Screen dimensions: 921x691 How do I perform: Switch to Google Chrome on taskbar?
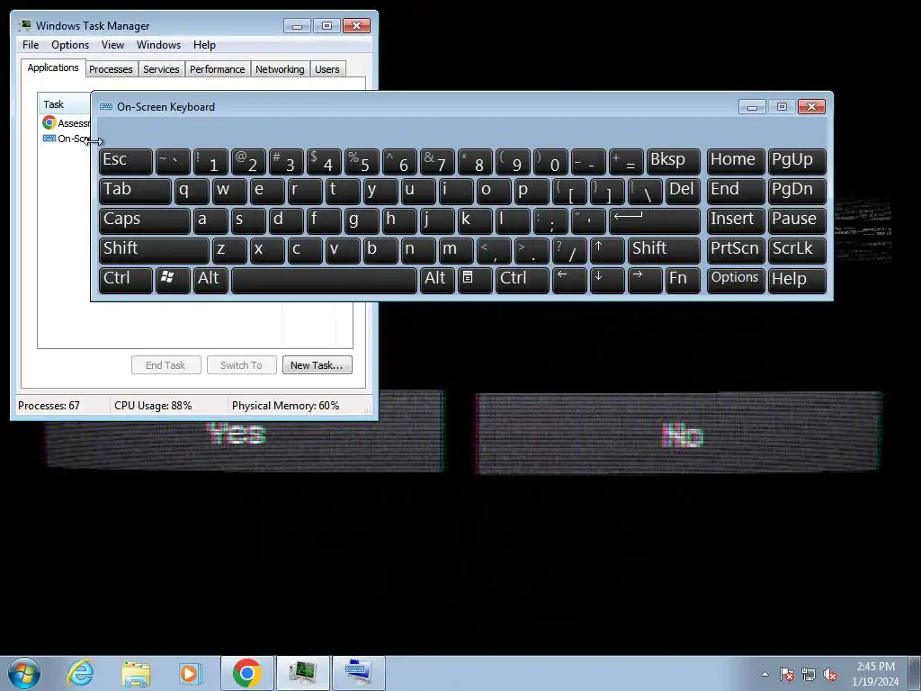pos(247,673)
